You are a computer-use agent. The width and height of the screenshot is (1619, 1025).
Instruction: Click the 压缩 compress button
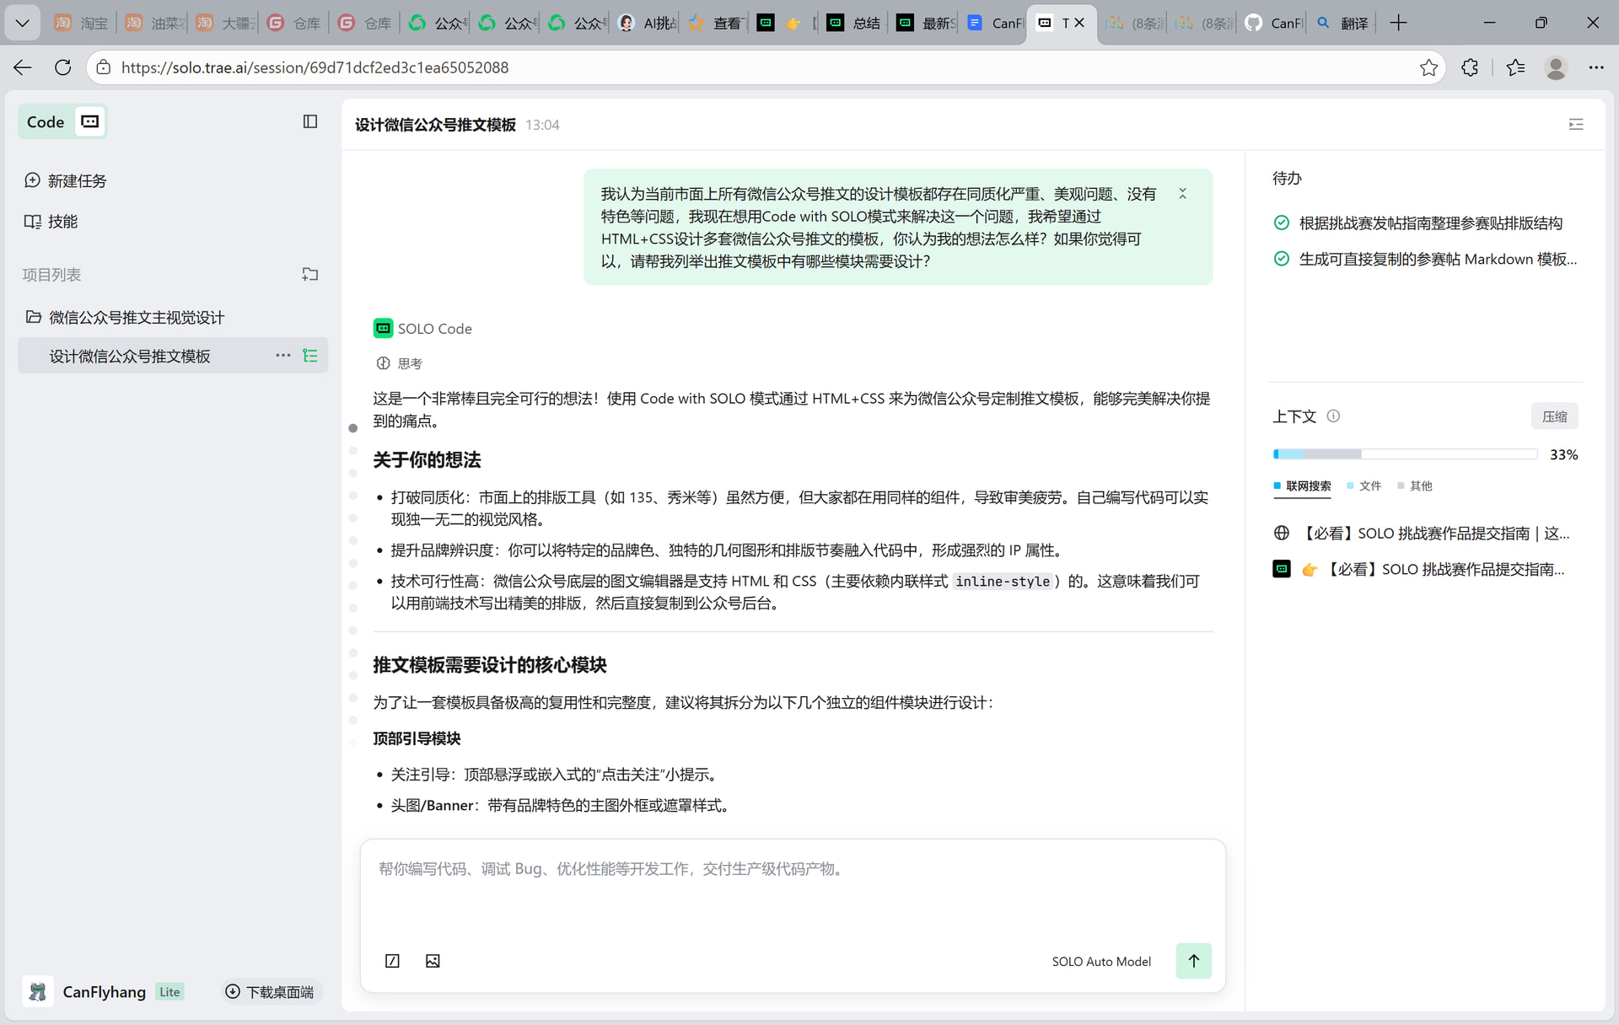coord(1554,416)
